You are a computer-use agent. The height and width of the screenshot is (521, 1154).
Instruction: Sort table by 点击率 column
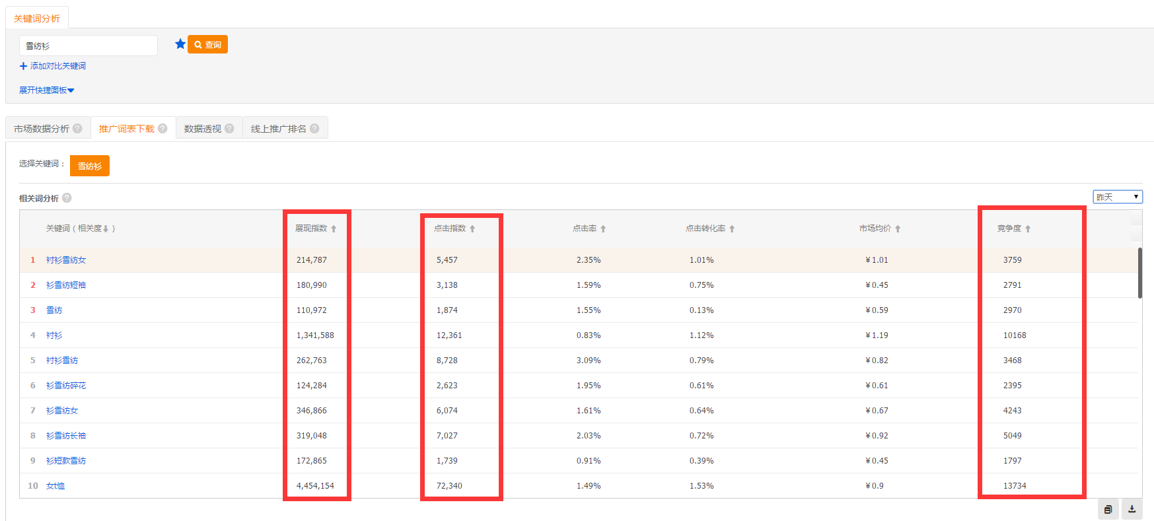(x=589, y=228)
